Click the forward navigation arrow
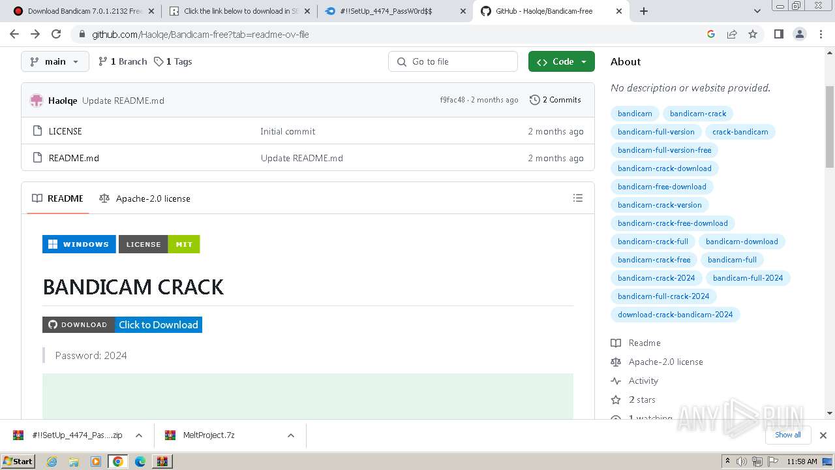The image size is (835, 470). point(35,34)
